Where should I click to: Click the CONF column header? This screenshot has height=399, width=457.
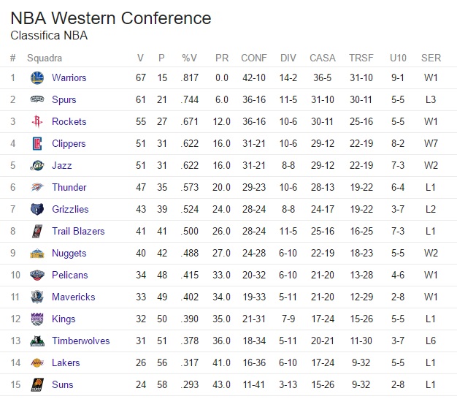(x=253, y=58)
